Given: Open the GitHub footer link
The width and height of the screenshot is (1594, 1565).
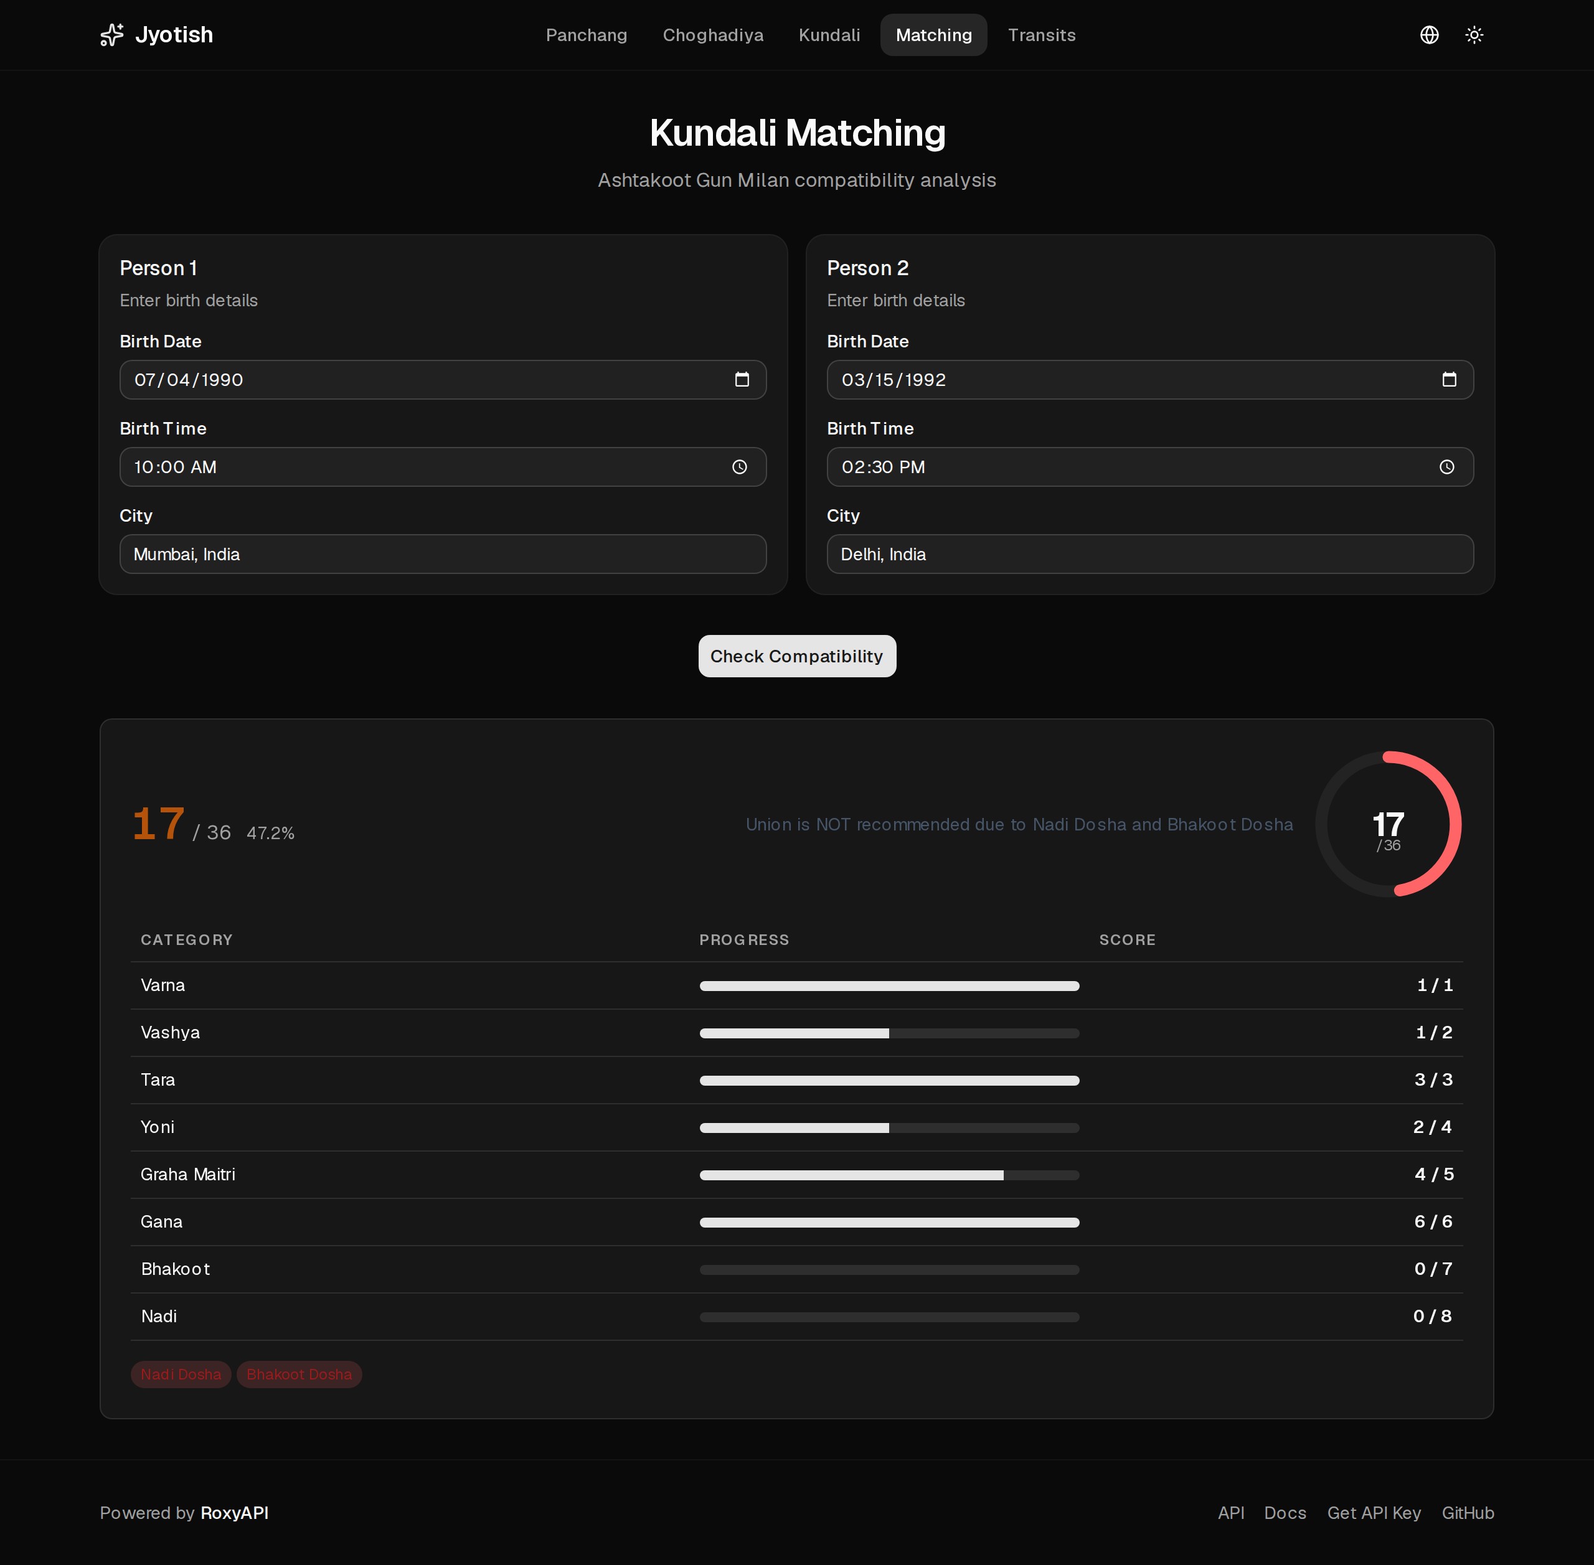Looking at the screenshot, I should pos(1468,1513).
